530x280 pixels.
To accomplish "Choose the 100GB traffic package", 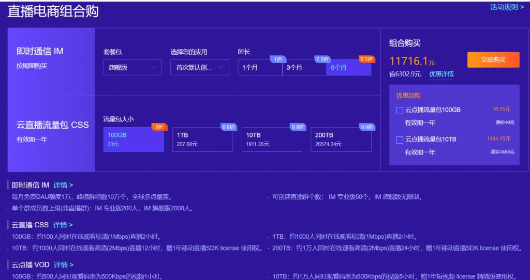I will pyautogui.click(x=134, y=139).
